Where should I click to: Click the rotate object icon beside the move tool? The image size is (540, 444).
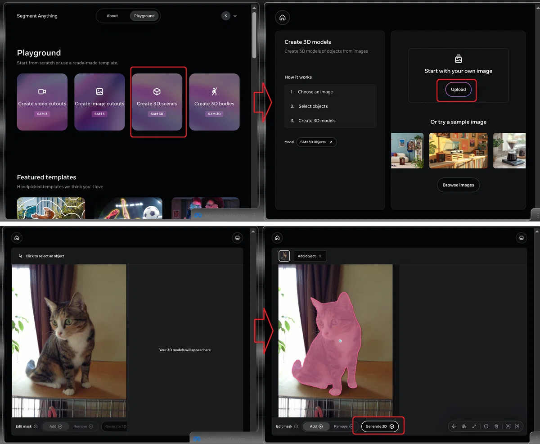[463, 426]
